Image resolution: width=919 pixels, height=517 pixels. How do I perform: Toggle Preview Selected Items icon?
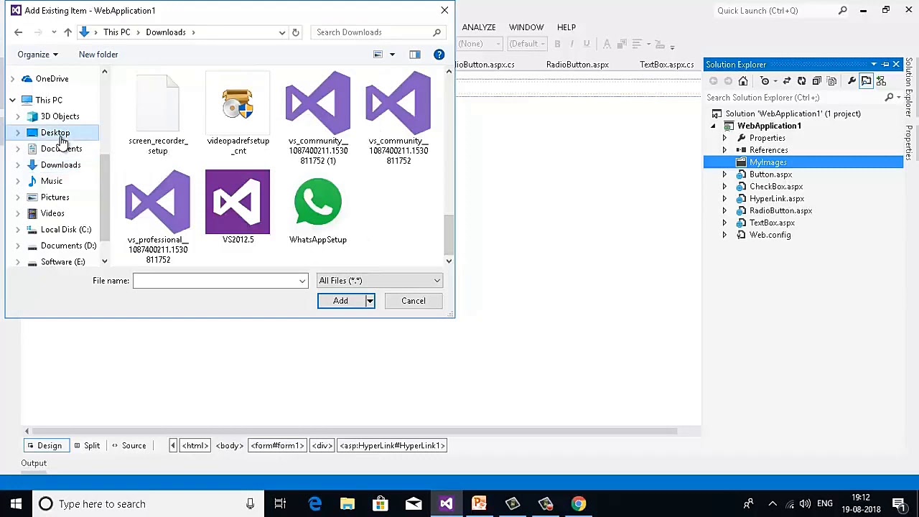867,81
